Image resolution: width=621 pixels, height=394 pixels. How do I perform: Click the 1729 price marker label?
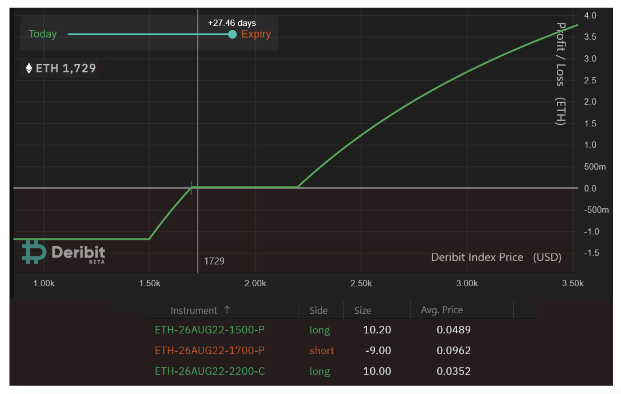click(214, 261)
